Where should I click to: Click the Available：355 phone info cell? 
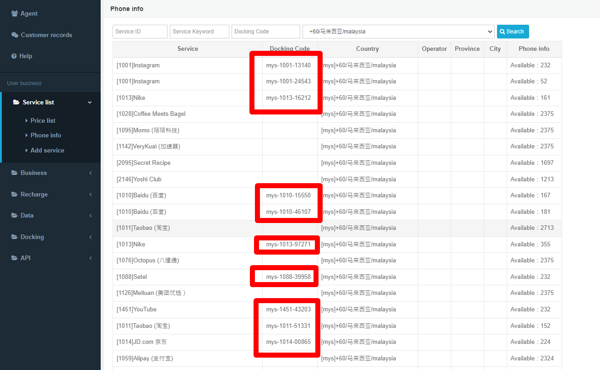534,245
